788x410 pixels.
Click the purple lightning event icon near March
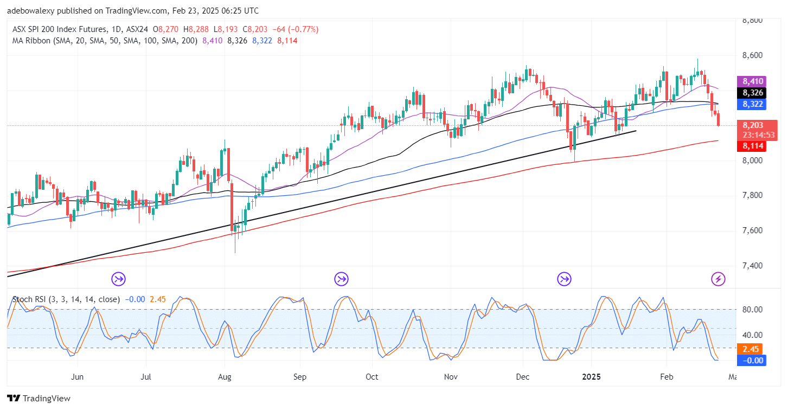[x=719, y=279]
